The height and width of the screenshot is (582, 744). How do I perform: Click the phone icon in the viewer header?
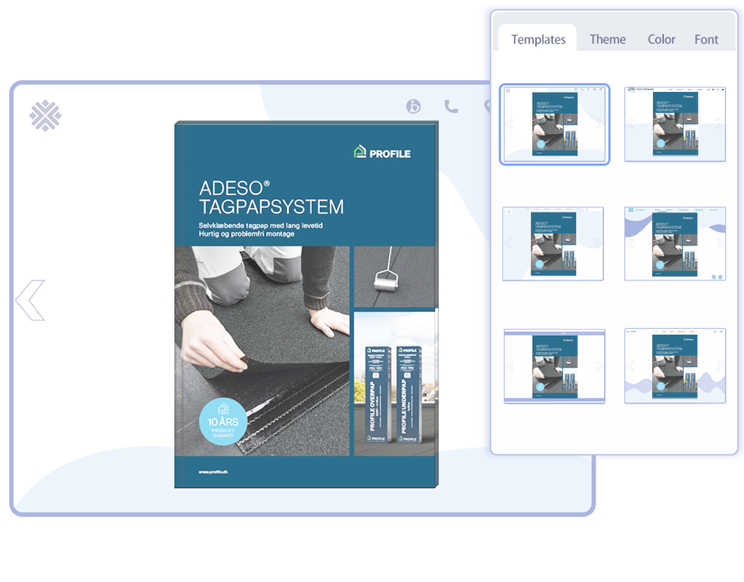451,106
